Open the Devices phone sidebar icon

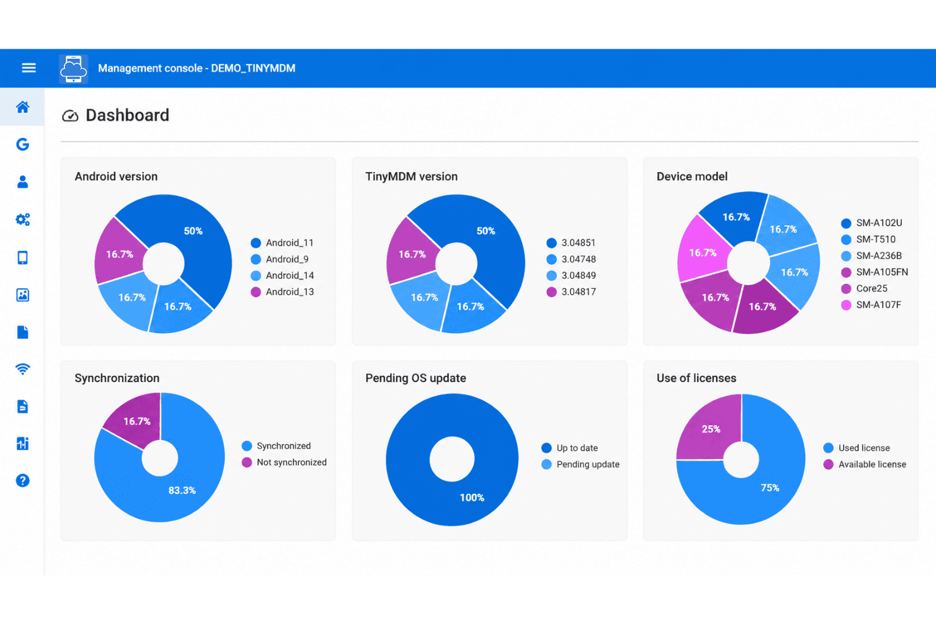click(23, 257)
